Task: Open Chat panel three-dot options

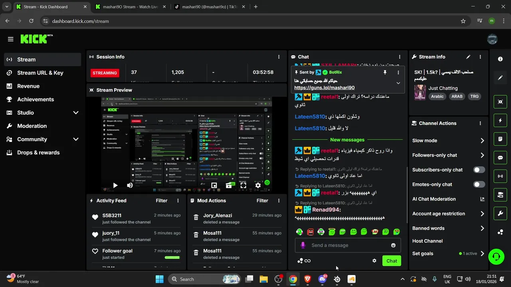Action: point(400,57)
